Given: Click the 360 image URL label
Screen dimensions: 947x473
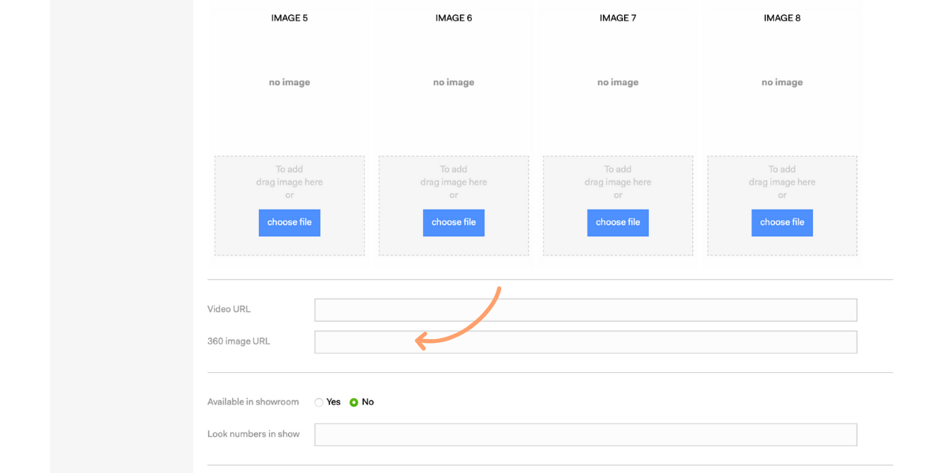Looking at the screenshot, I should [x=239, y=341].
